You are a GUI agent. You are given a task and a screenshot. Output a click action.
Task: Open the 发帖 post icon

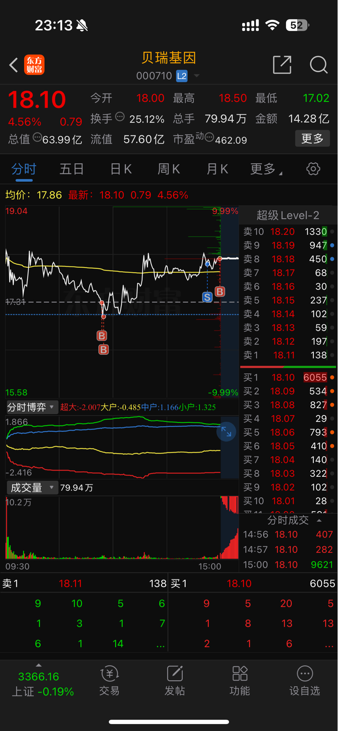coord(174,681)
